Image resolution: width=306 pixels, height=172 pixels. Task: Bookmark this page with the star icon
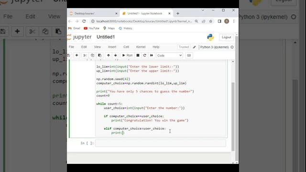(210, 21)
